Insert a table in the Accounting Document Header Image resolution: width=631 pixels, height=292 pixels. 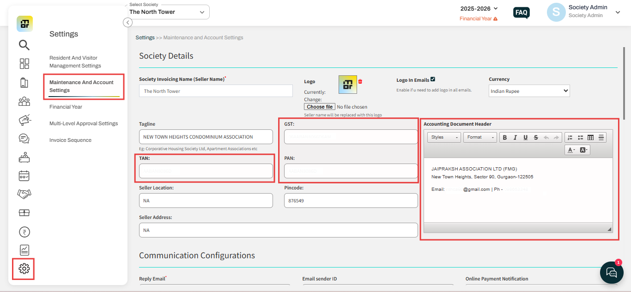[590, 138]
